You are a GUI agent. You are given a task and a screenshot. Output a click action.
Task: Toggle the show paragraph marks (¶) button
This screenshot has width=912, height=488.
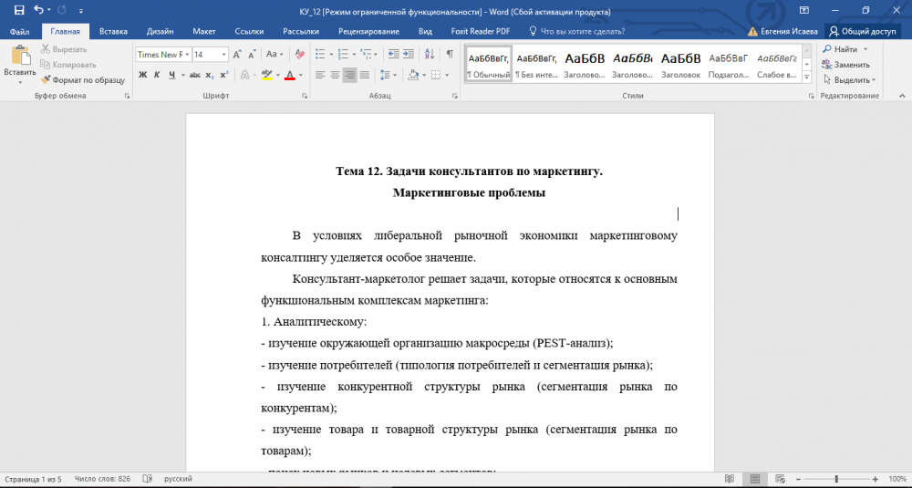(450, 55)
